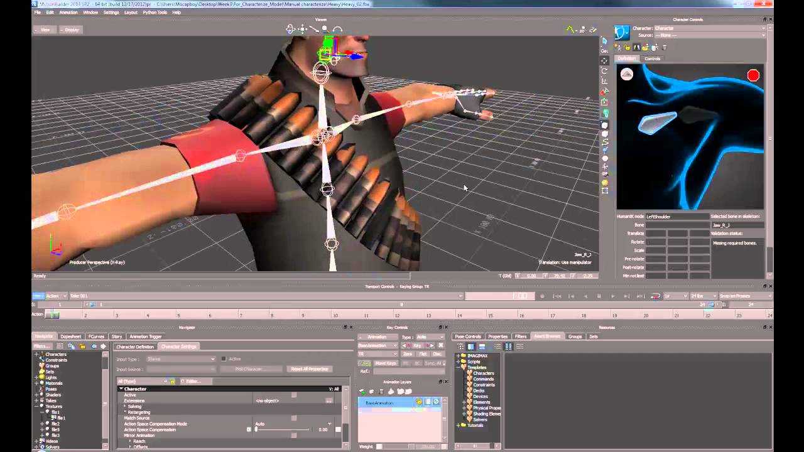Click the Flat button in Key Controls
This screenshot has height=452, width=804.
click(x=423, y=354)
